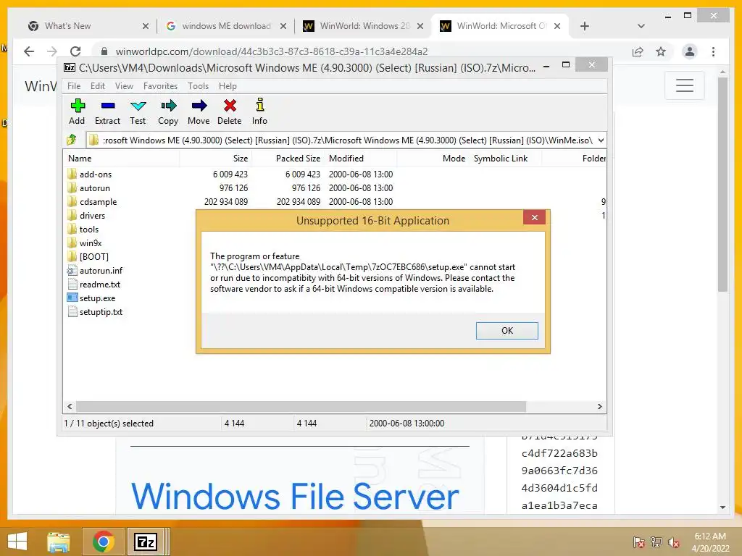The width and height of the screenshot is (742, 556).
Task: Click the Extract toolbar icon
Action: coord(108,106)
